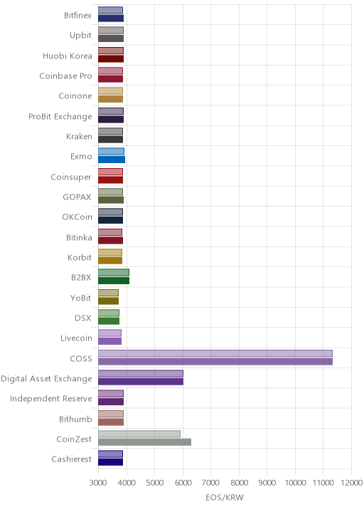Click the Independent Reserve label
This screenshot has width=364, height=510.
pos(51,399)
